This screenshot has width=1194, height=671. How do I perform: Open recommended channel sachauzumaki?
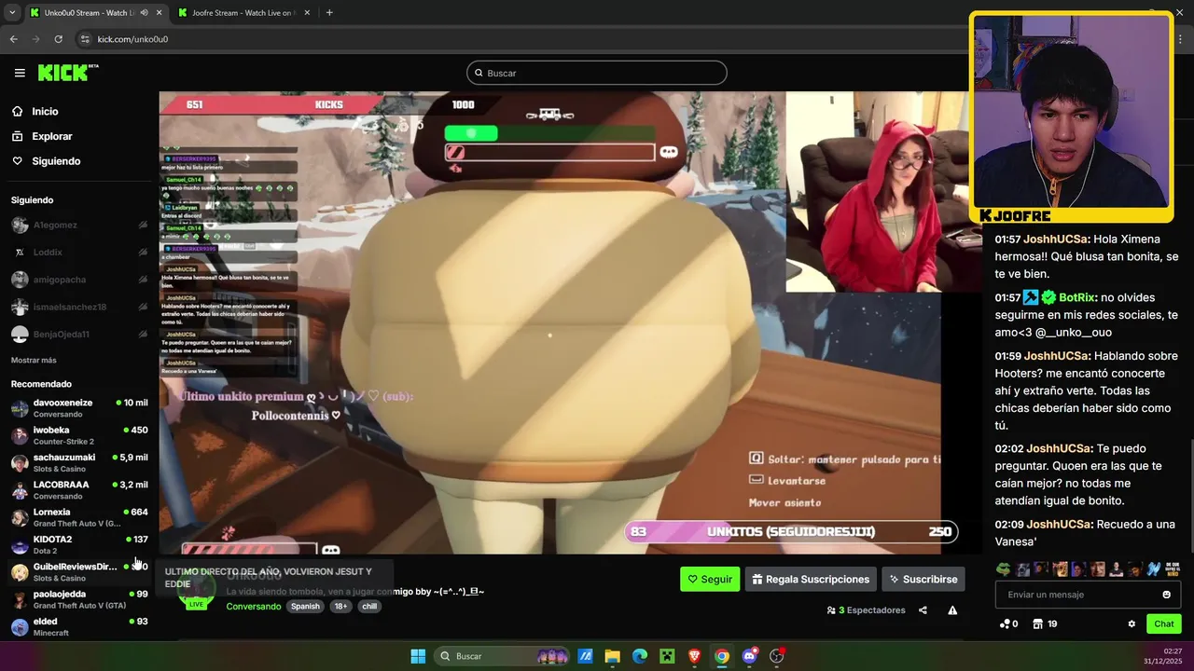click(x=78, y=462)
